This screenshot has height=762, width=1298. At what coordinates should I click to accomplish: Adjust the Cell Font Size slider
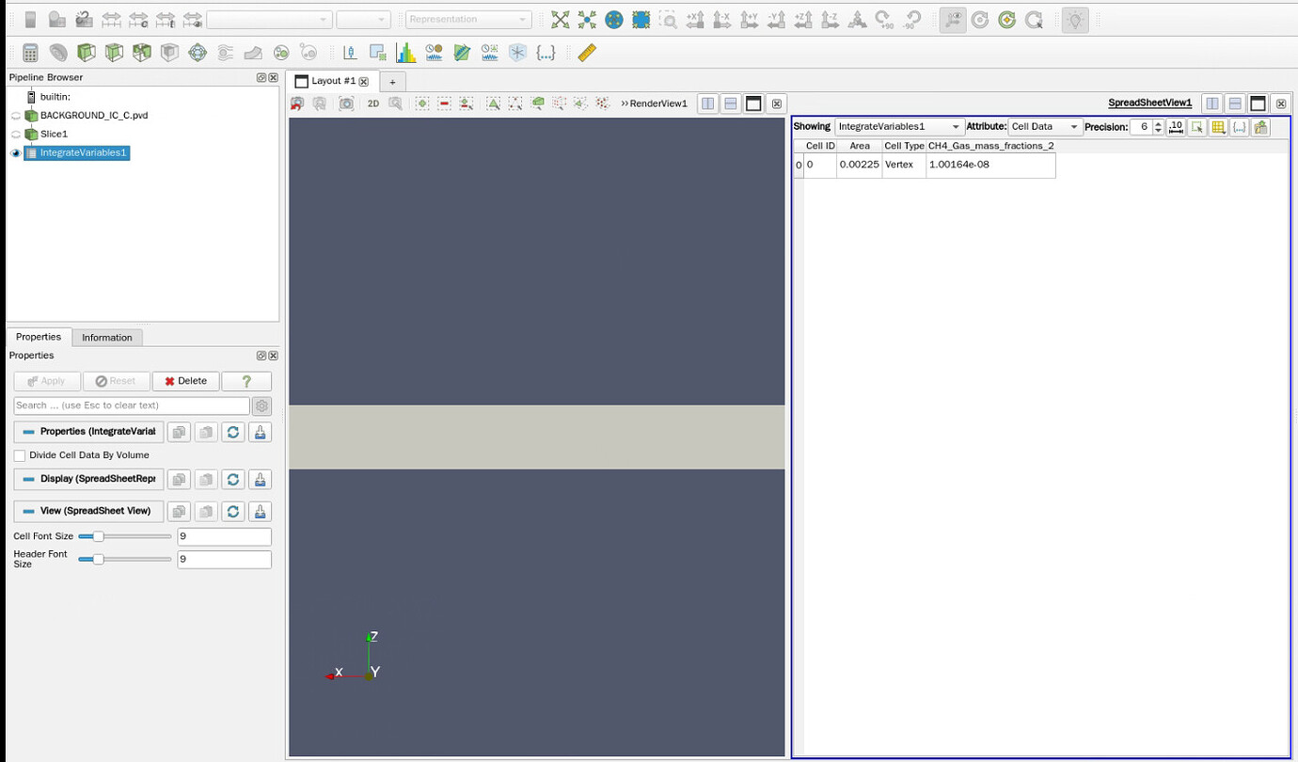click(125, 536)
